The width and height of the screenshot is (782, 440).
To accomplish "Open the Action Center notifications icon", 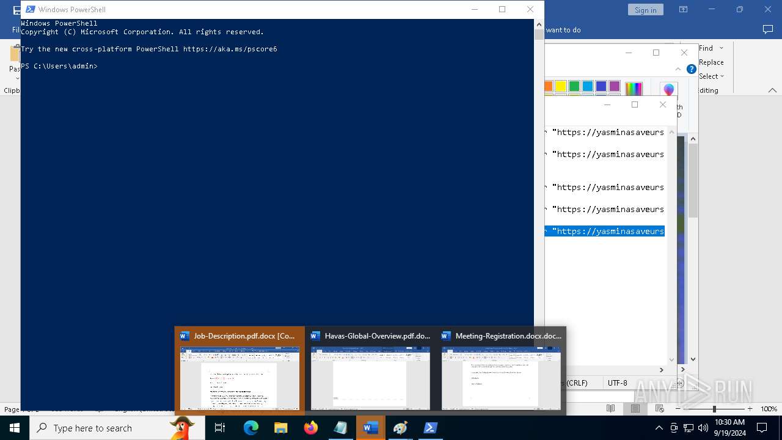I will click(762, 428).
